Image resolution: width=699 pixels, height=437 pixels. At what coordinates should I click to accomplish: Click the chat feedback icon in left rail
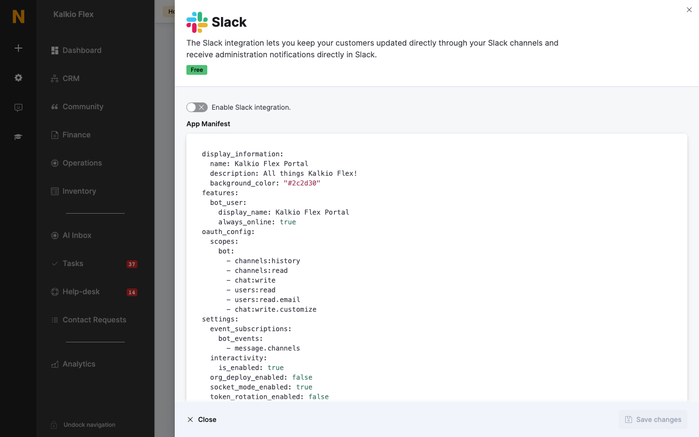tap(18, 107)
